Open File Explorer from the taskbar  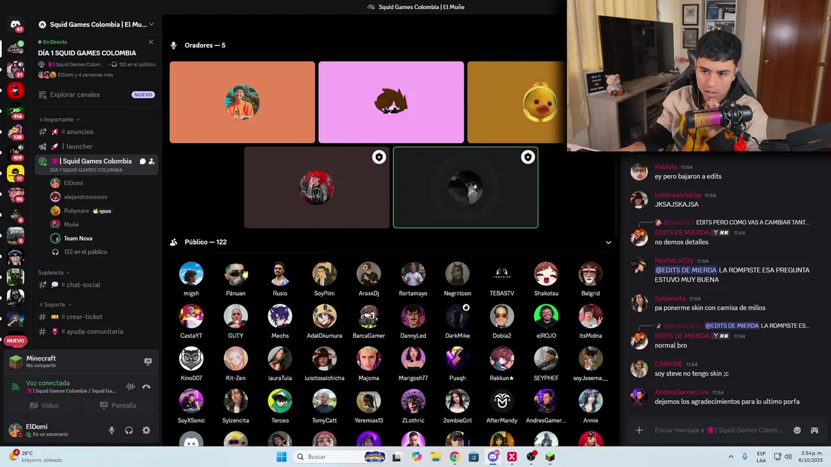click(x=436, y=457)
